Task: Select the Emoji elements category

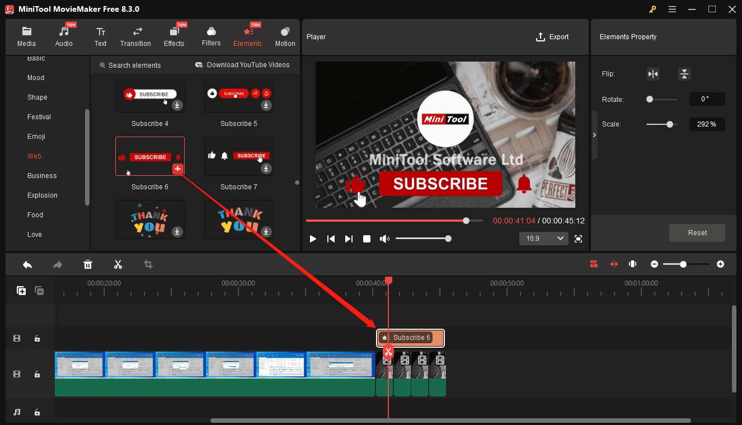Action: [36, 137]
